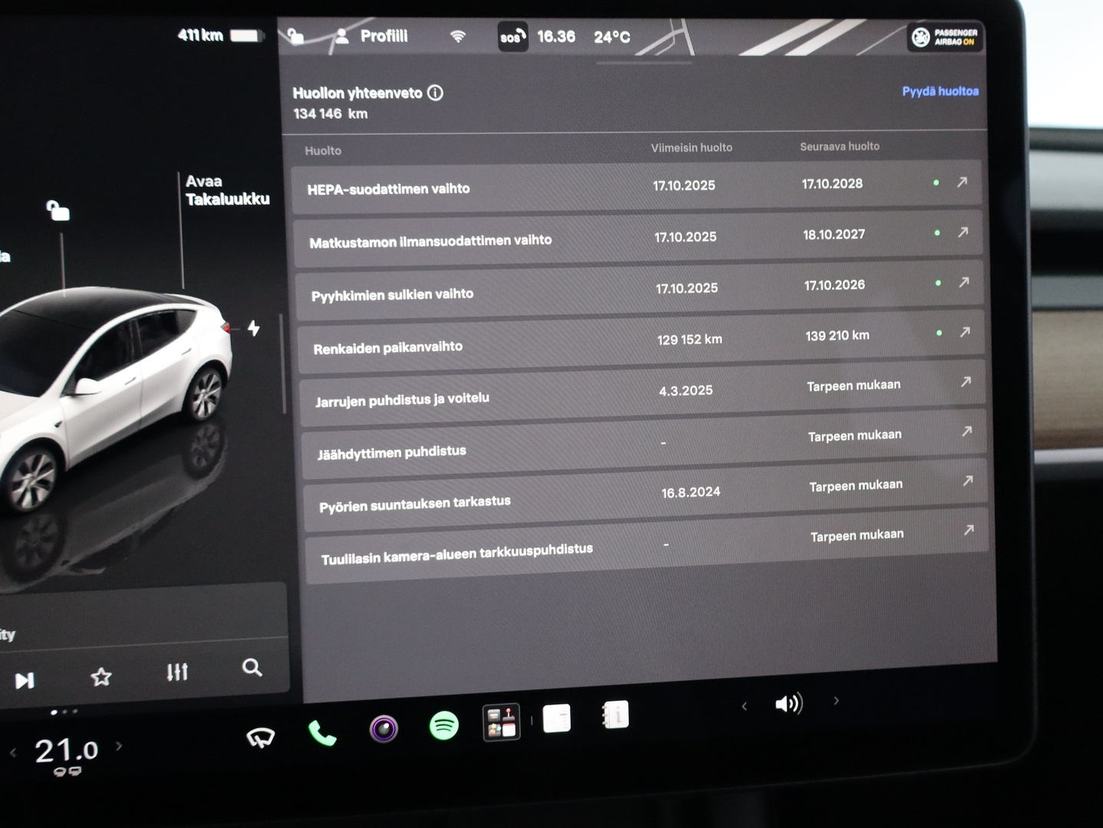Tap the Passenger Airbag On indicator
This screenshot has height=828, width=1103.
pos(944,37)
